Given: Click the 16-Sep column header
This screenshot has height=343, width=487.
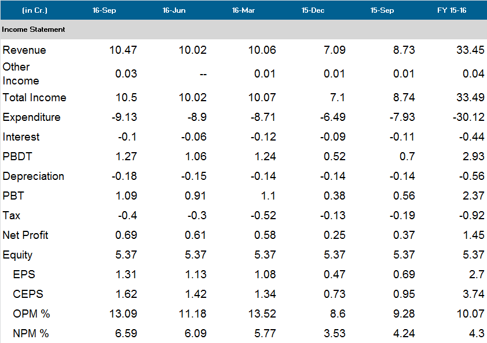Looking at the screenshot, I should (105, 10).
